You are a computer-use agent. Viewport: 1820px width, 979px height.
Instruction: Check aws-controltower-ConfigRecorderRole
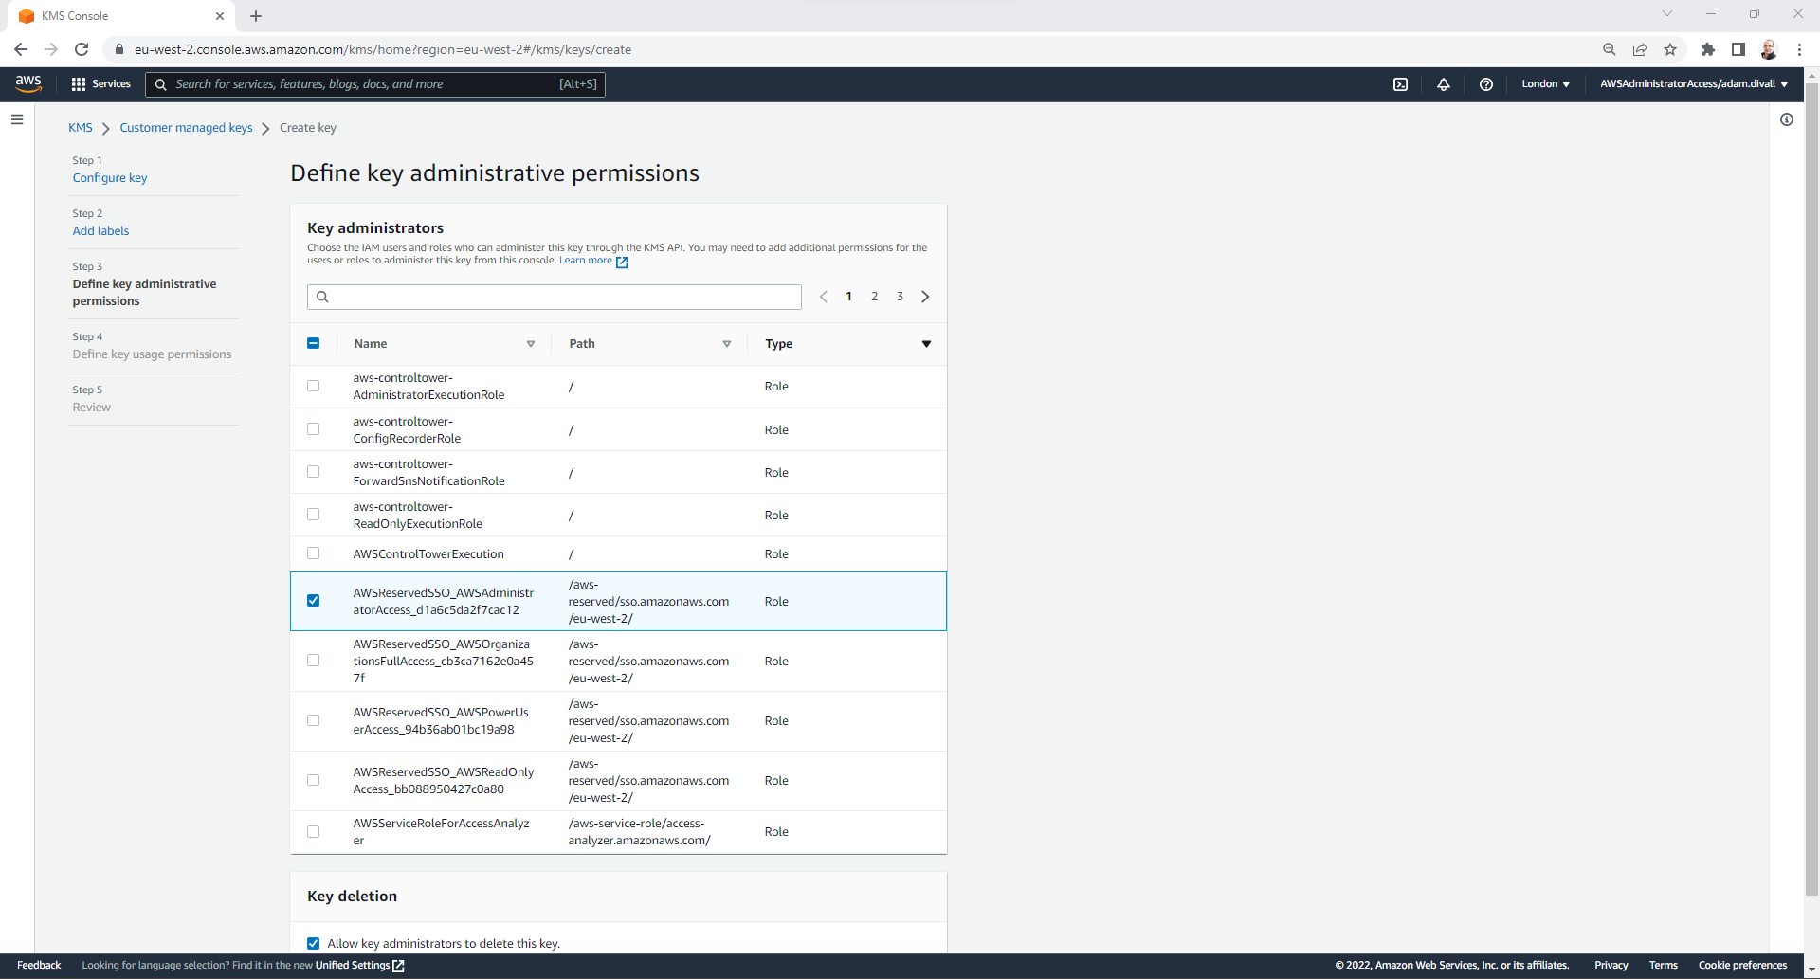coord(313,428)
